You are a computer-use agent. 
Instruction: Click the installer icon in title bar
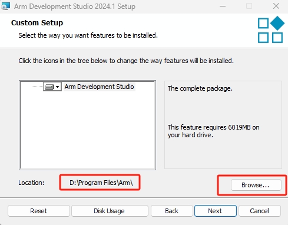click(5, 6)
